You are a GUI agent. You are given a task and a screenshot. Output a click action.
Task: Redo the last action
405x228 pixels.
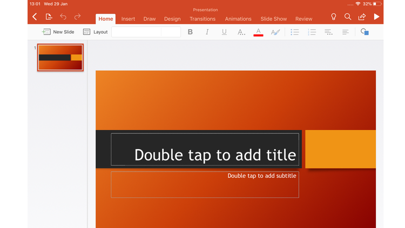point(78,17)
